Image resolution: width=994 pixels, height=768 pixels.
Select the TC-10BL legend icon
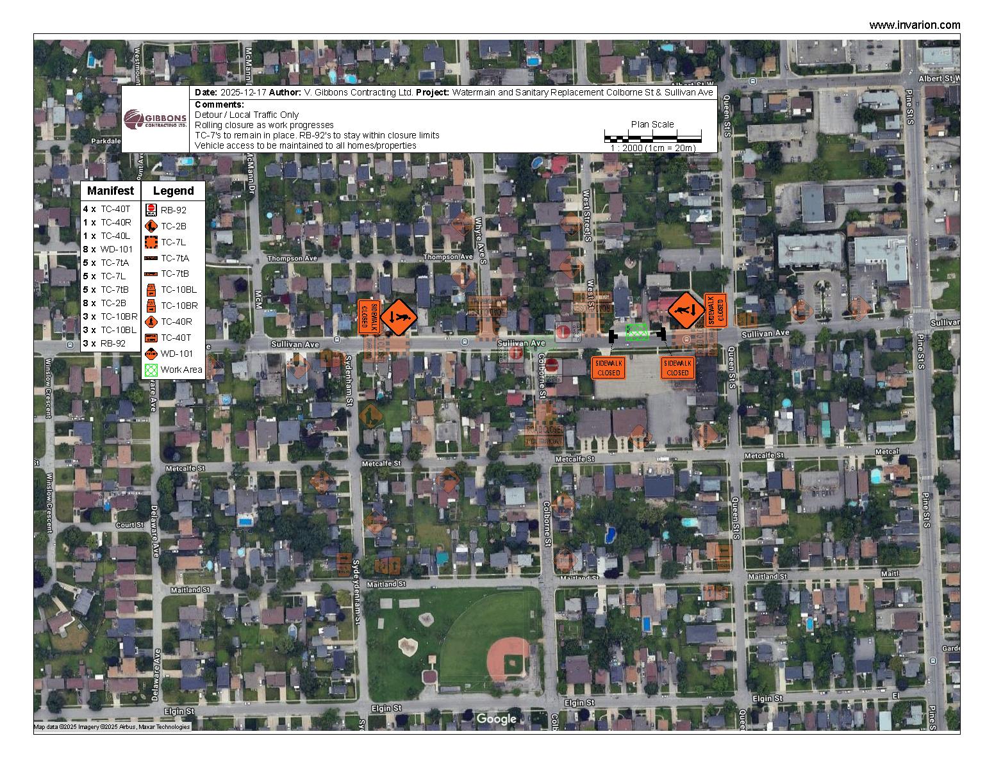pos(153,290)
